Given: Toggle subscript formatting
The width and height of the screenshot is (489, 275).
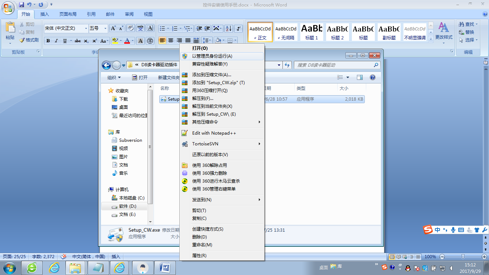Looking at the screenshot, I should point(86,40).
